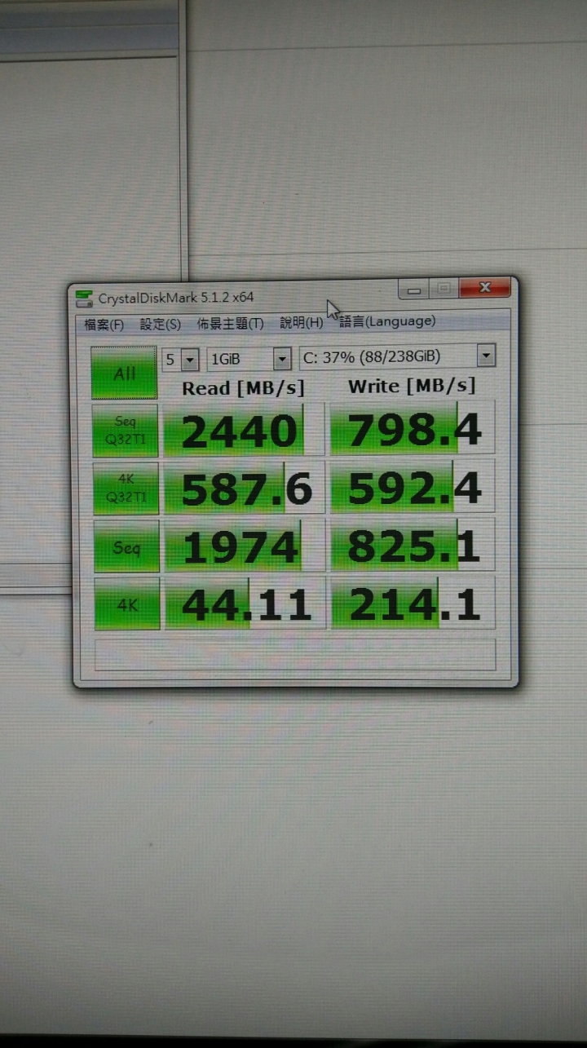Select the 587.6 4K Q32T1 read result
This screenshot has height=1048, width=587.
[245, 488]
